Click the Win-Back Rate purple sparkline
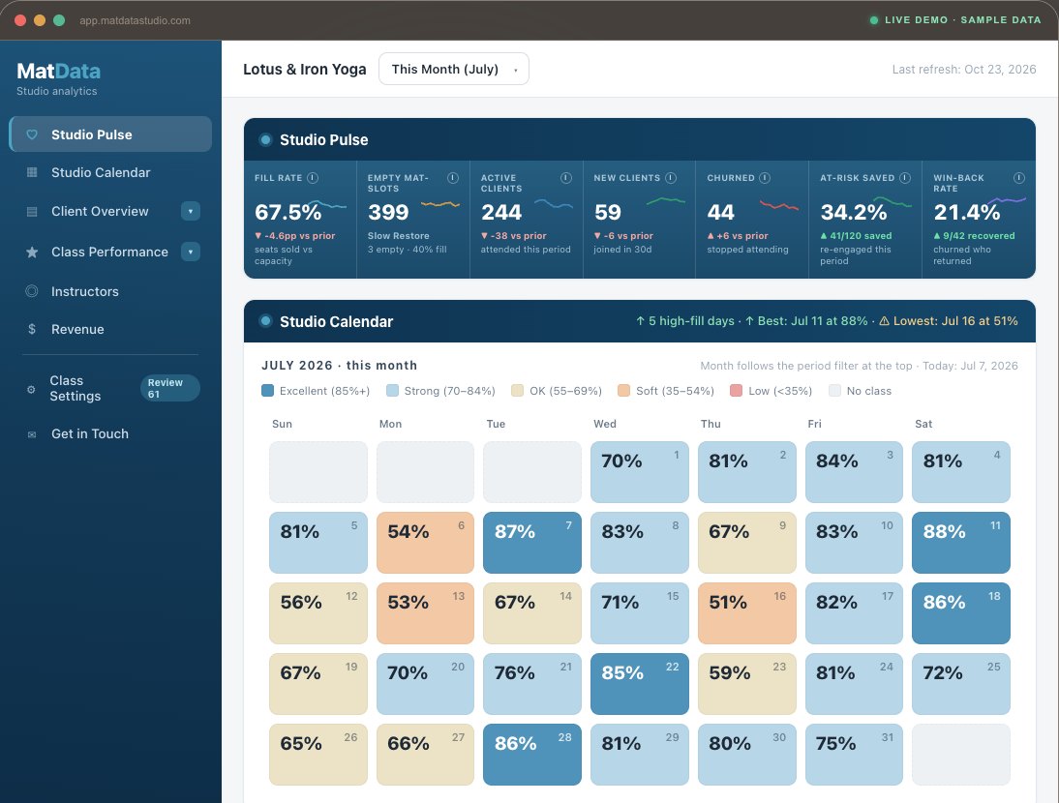The height and width of the screenshot is (803, 1059). [1007, 200]
